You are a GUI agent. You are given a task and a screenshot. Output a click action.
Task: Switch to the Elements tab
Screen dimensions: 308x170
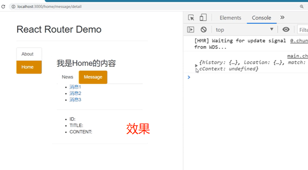pyautogui.click(x=230, y=18)
